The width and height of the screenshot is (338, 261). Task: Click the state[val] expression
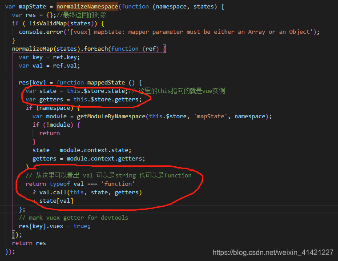pyautogui.click(x=56, y=201)
